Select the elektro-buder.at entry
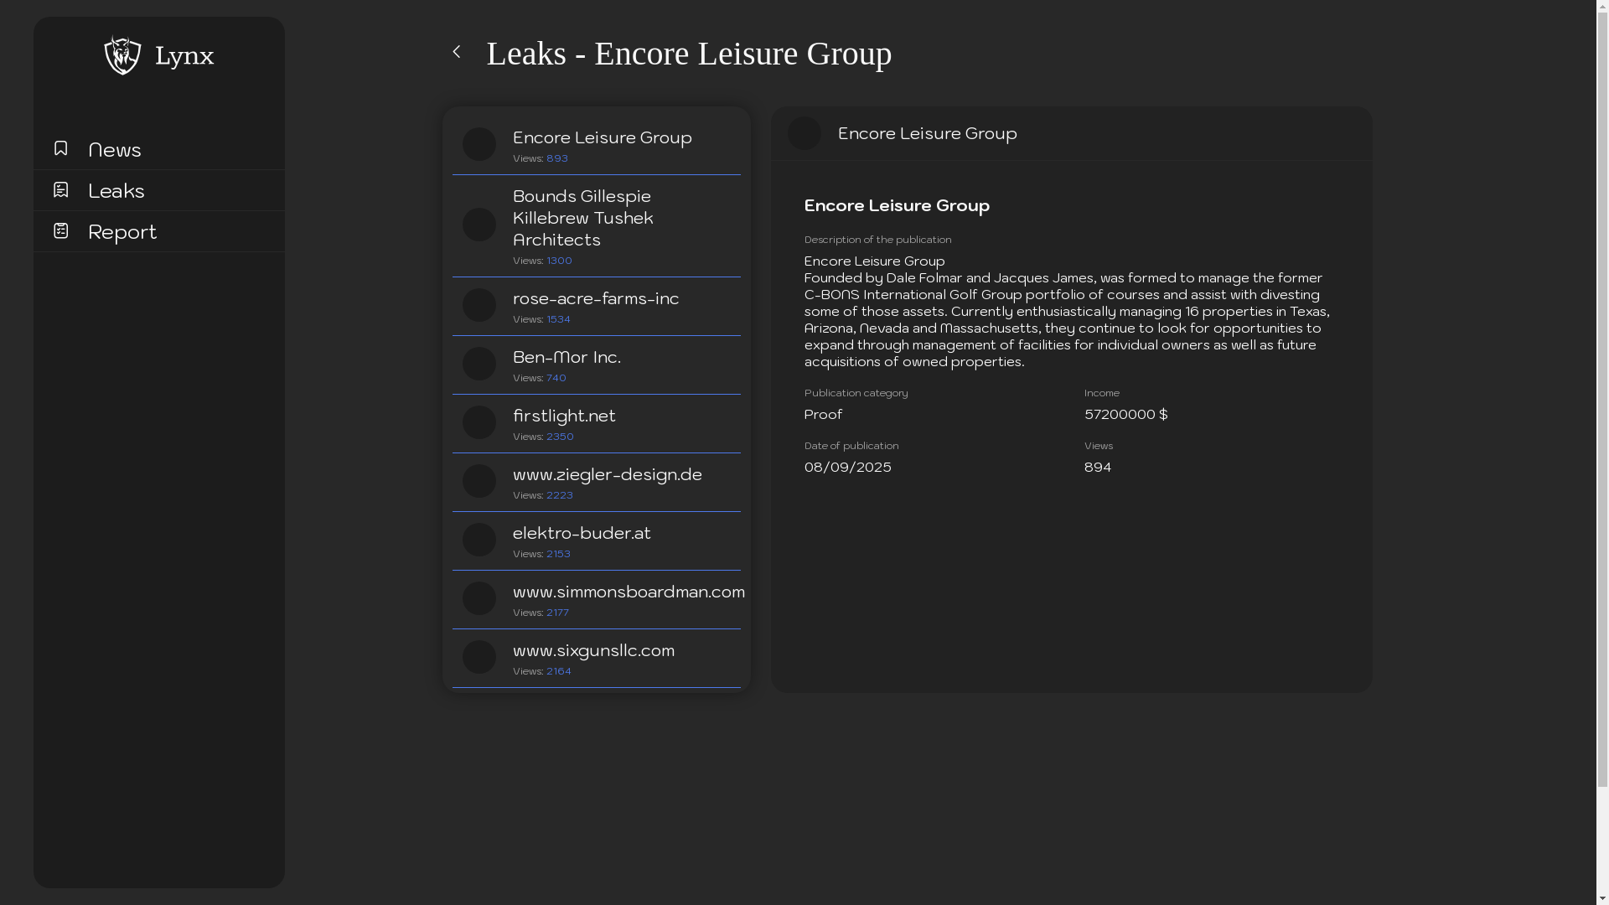The height and width of the screenshot is (905, 1609). click(582, 533)
